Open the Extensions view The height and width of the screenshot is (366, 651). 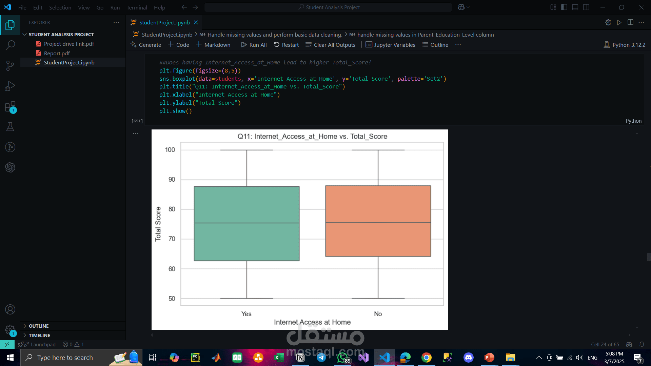coord(10,107)
